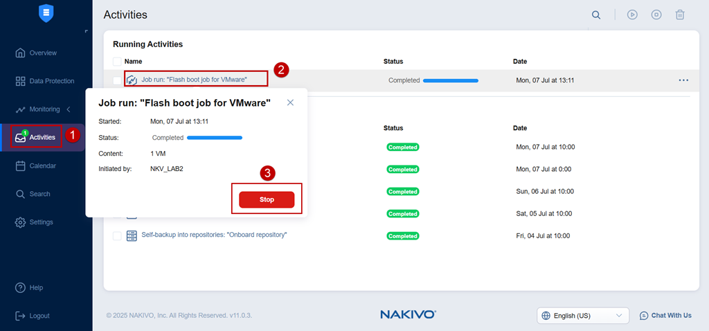Click the Help question-mark icon
Viewport: 709px width, 331px height.
[x=20, y=287]
